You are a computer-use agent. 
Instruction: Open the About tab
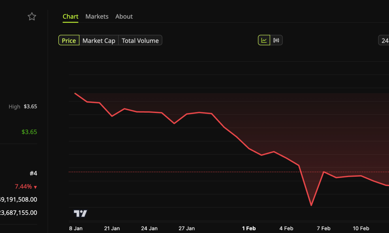coord(124,16)
